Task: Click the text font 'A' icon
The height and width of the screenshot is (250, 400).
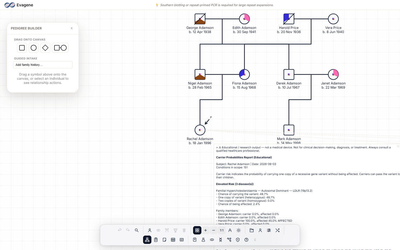Action: coord(230,230)
